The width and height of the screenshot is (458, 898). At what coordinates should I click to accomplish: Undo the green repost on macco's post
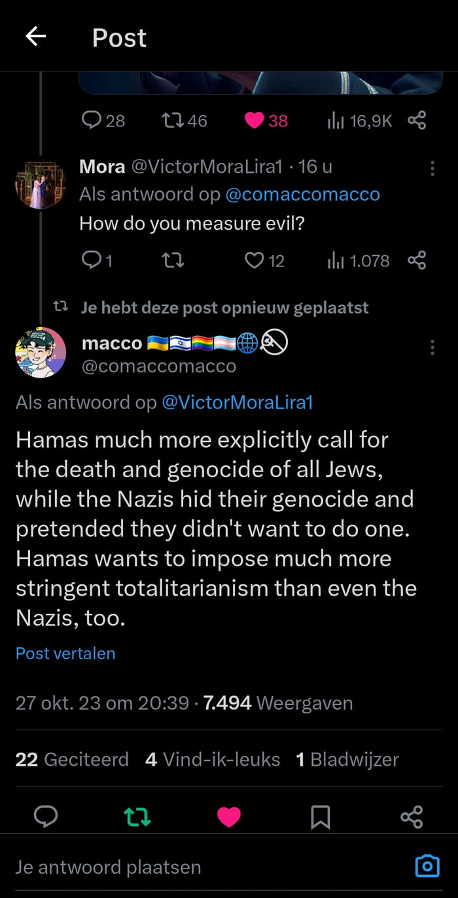pos(137,816)
